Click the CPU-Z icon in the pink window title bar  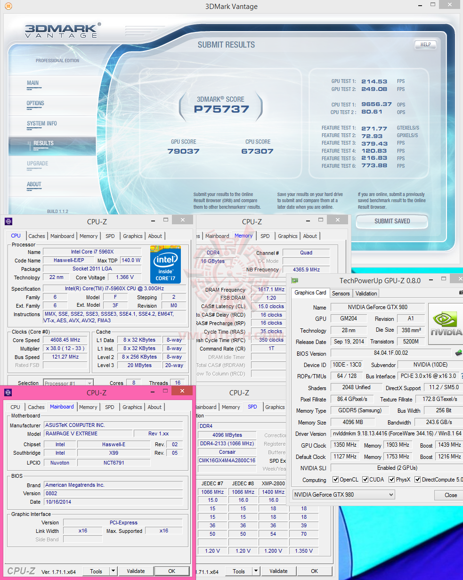click(8, 392)
